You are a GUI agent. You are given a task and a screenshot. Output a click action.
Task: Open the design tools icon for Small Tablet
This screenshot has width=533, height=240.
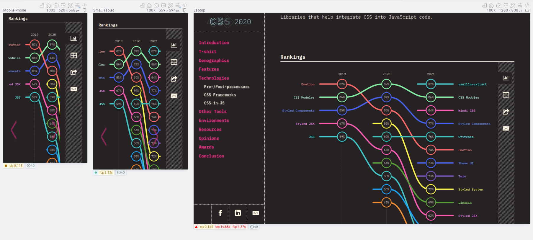[x=171, y=5]
